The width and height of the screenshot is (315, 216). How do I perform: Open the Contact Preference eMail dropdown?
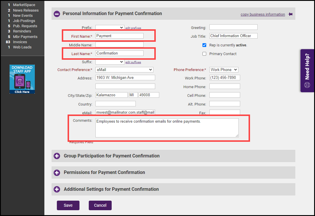pos(124,70)
